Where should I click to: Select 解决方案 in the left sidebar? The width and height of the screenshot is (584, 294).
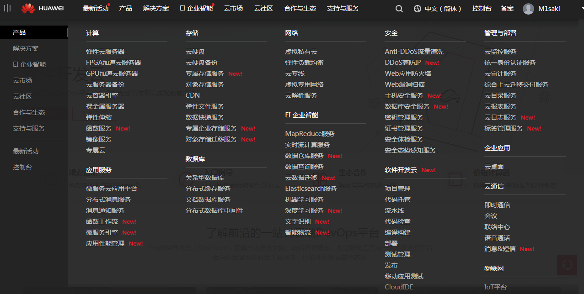(26, 48)
